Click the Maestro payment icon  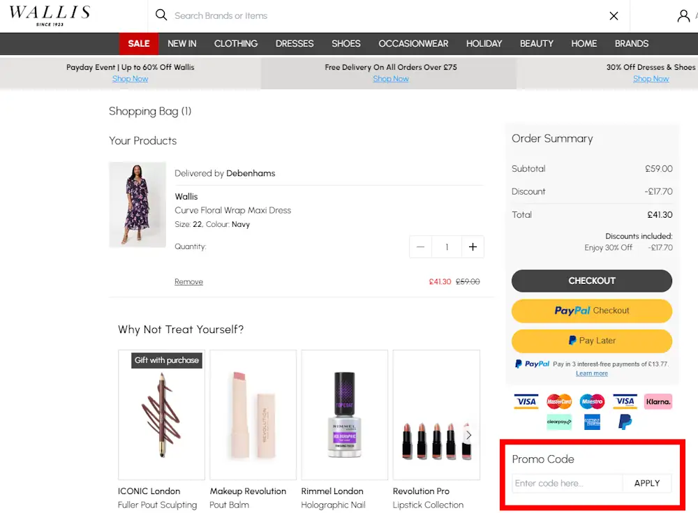point(592,401)
